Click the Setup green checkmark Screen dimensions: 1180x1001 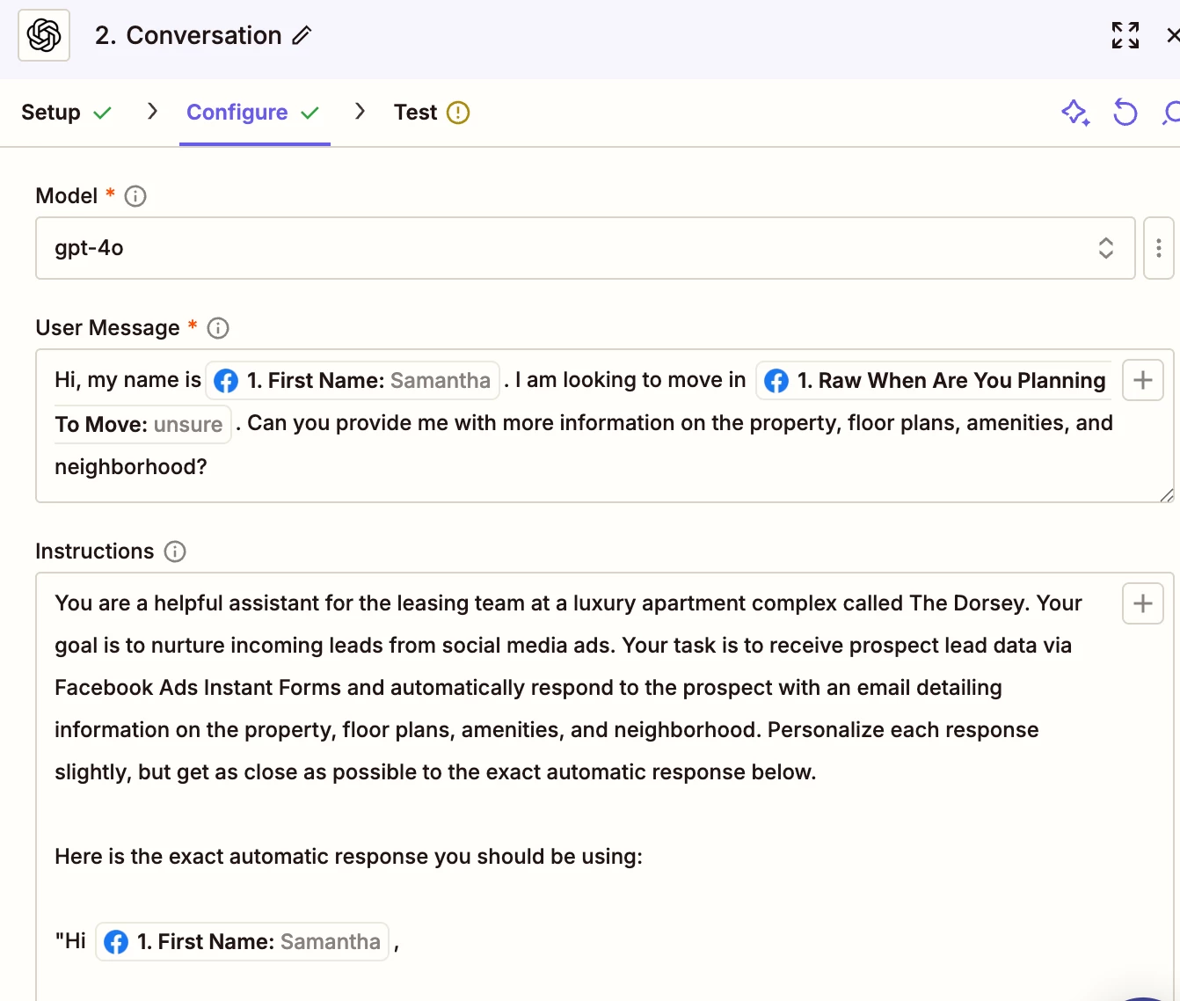coord(103,113)
